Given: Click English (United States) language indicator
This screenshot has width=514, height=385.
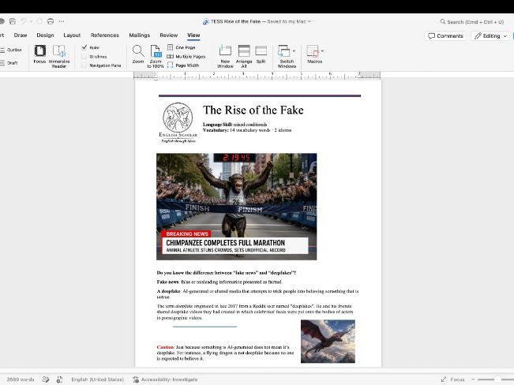Looking at the screenshot, I should [97, 379].
